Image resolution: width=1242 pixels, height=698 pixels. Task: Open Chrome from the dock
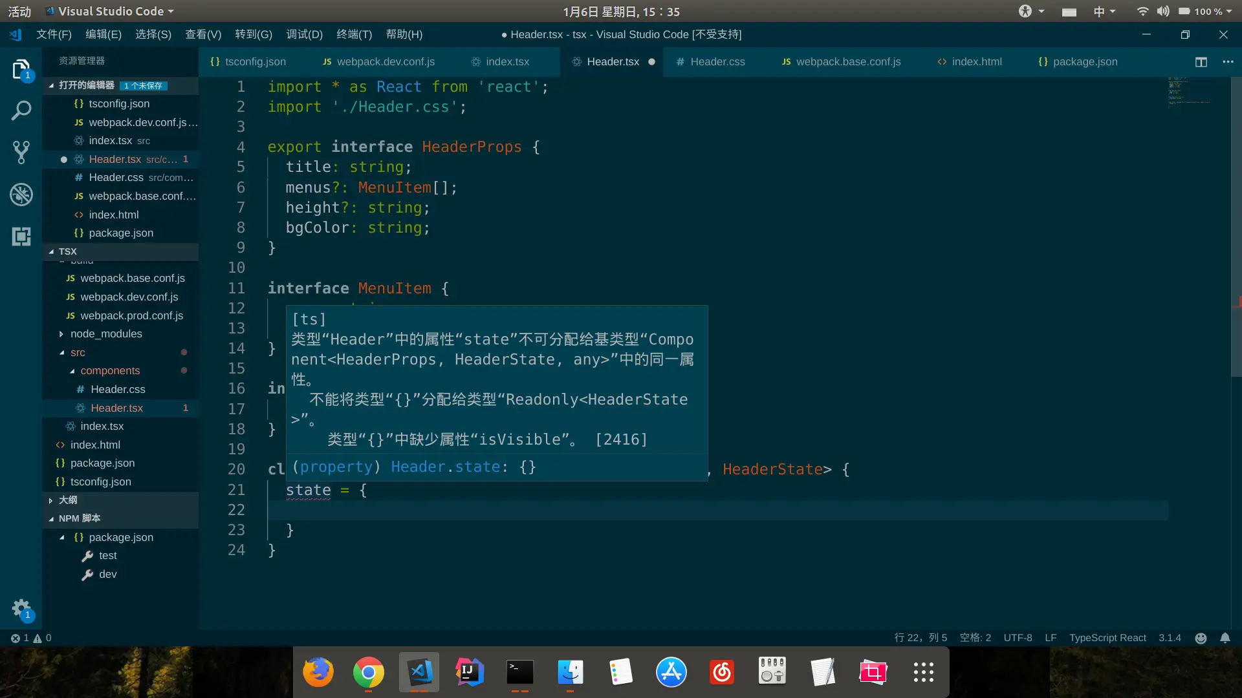(368, 673)
